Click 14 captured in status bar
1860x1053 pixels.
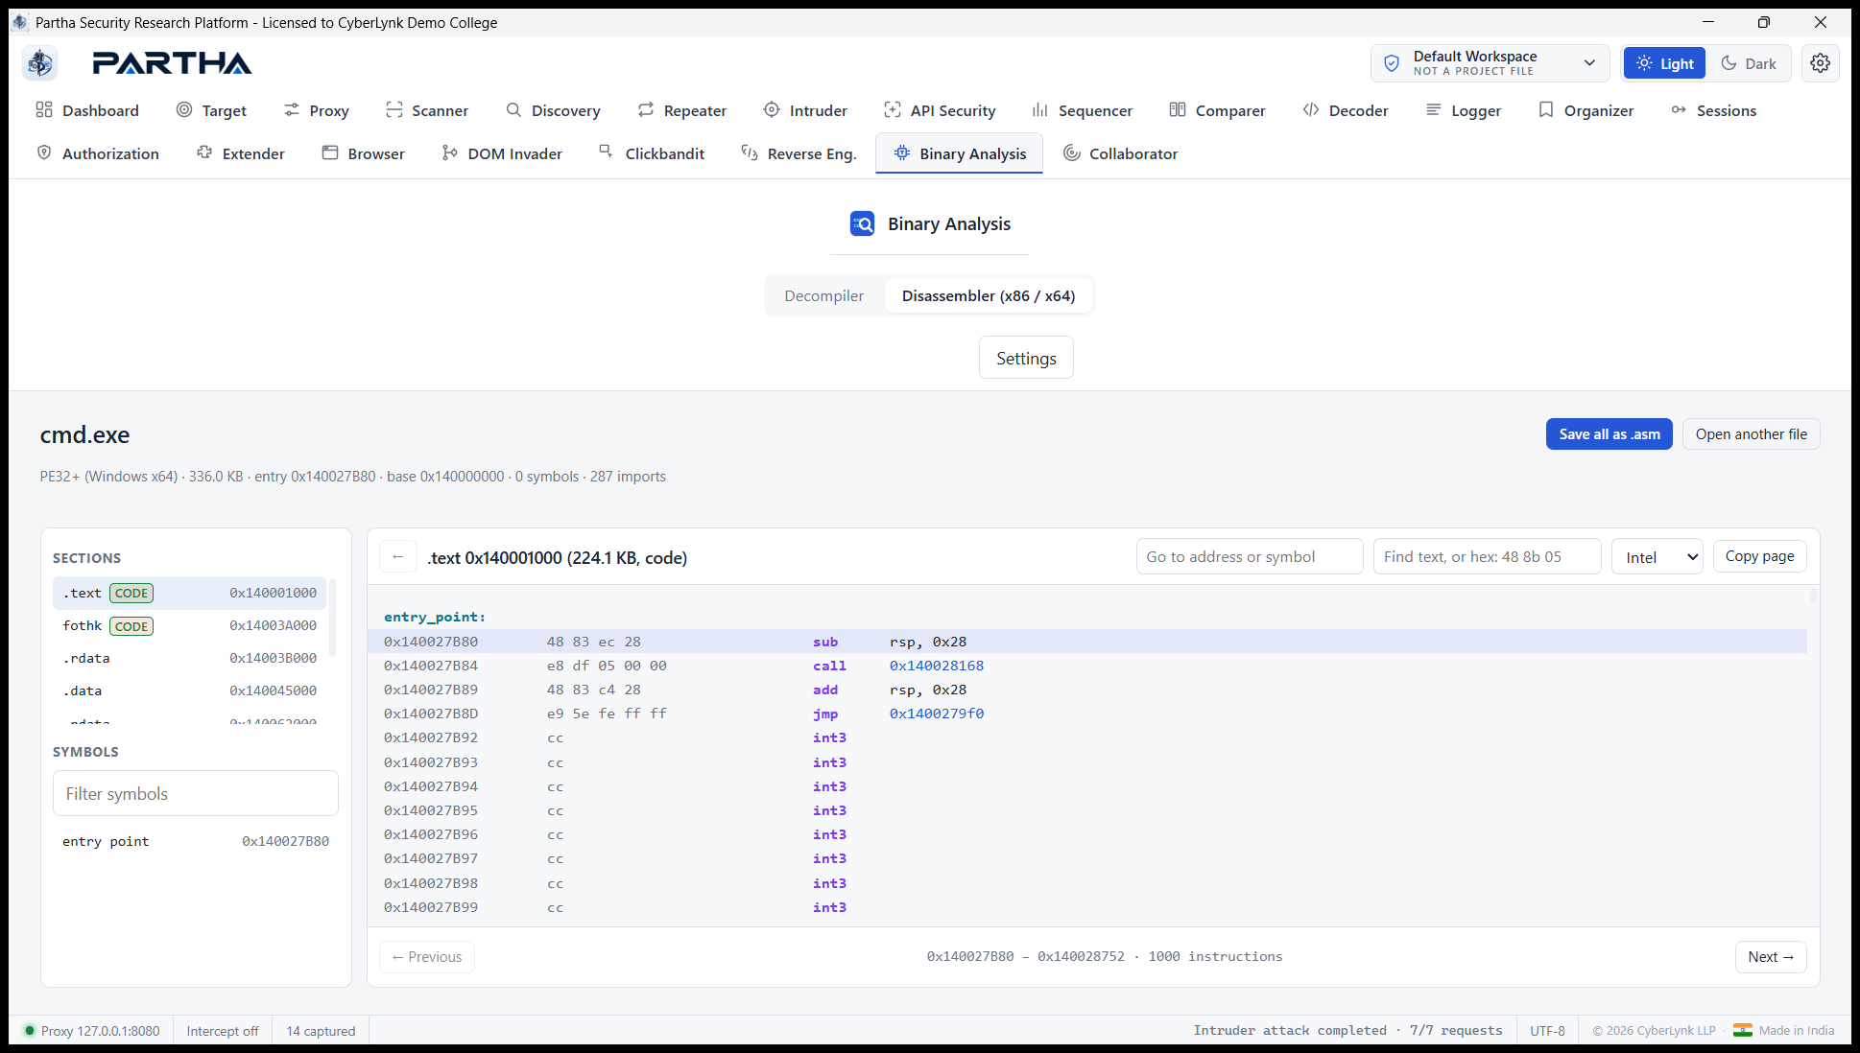(321, 1031)
